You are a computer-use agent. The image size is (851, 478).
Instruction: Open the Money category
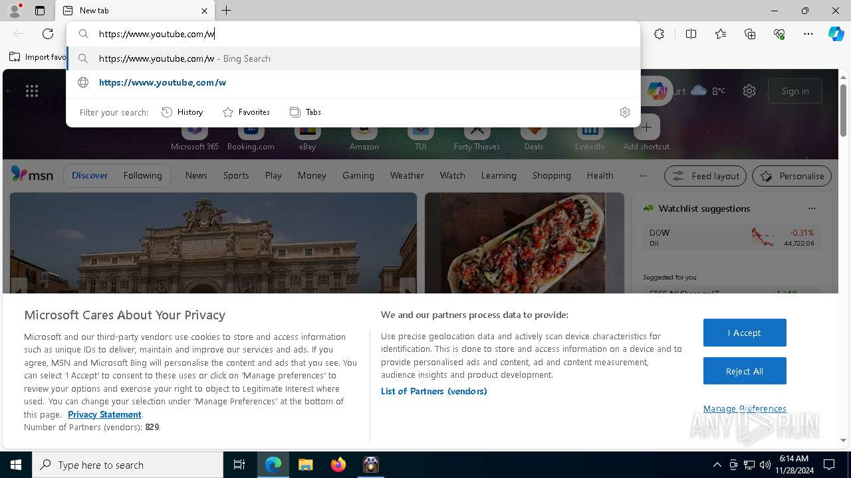click(312, 175)
